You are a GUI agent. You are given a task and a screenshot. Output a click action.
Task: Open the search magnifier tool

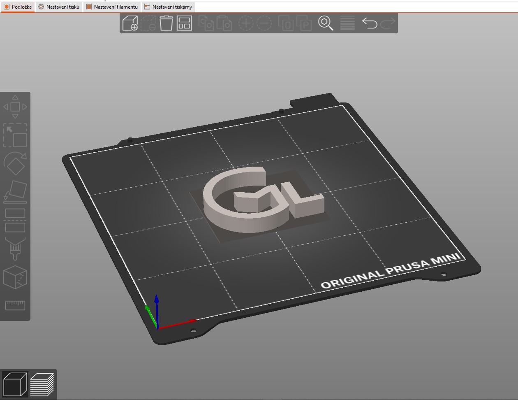pos(326,23)
